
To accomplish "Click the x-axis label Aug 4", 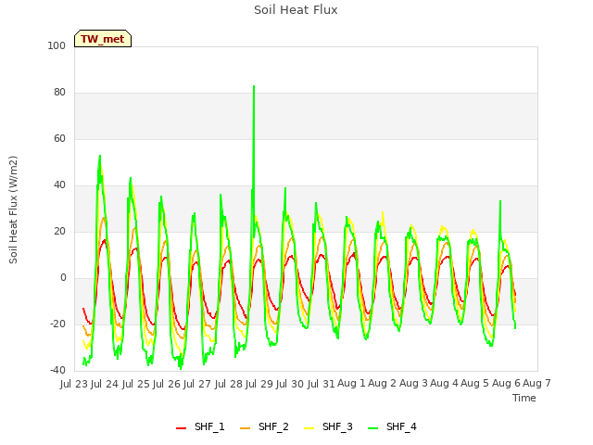I will point(445,384).
